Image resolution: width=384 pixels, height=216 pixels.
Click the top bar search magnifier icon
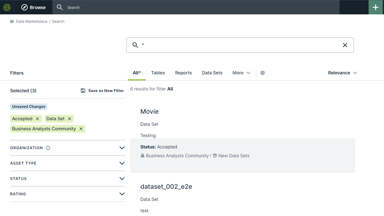(x=60, y=7)
